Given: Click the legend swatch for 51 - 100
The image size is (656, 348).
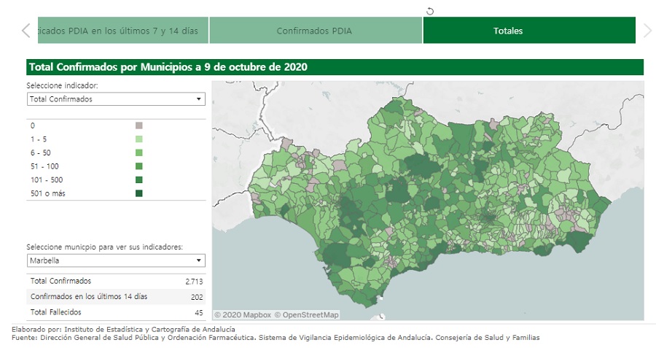Looking at the screenshot, I should click(x=139, y=166).
